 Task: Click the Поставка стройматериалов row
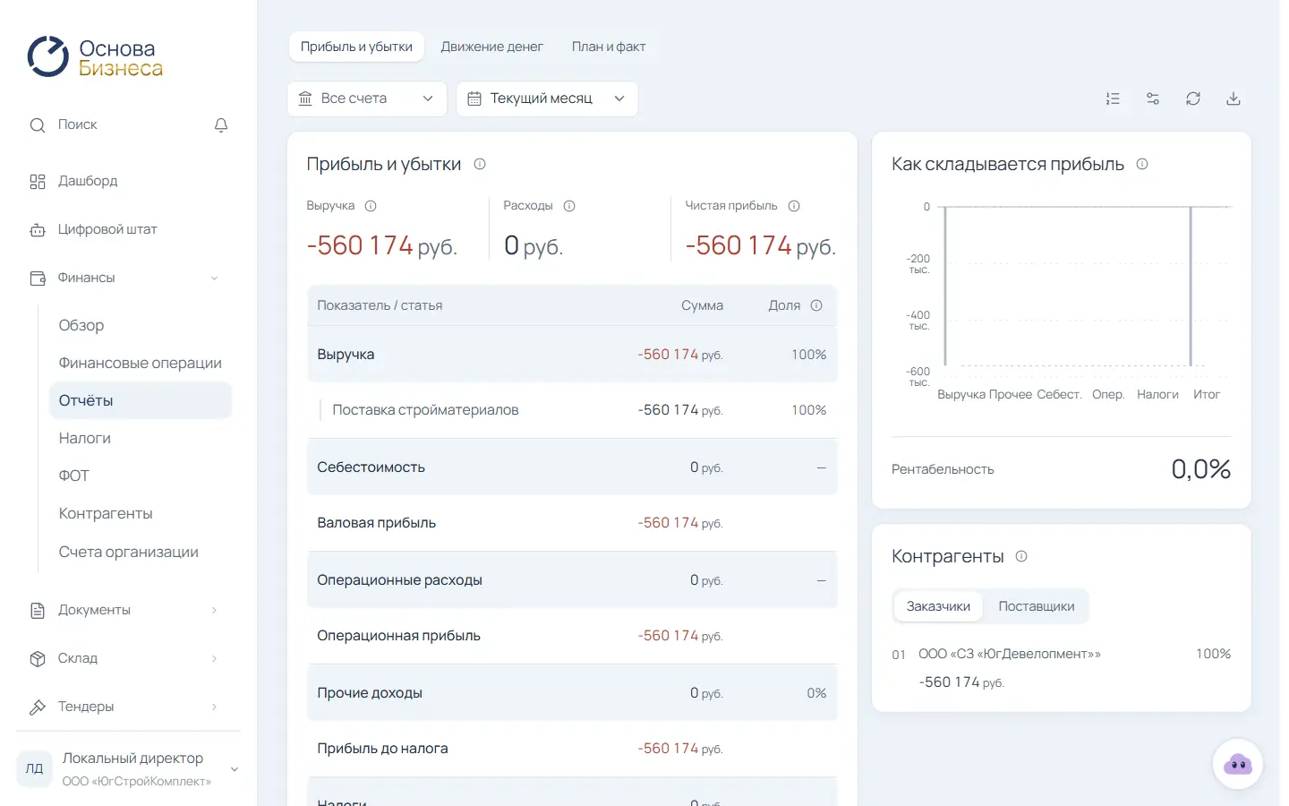tap(572, 410)
